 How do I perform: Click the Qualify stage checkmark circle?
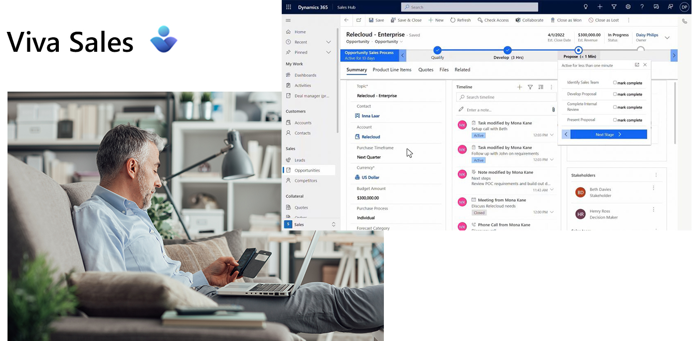point(437,50)
